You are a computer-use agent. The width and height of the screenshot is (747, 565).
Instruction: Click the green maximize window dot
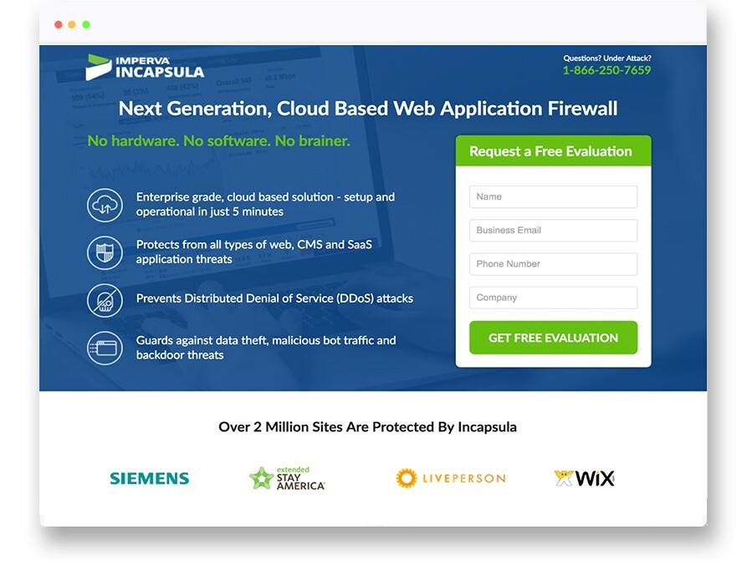click(86, 25)
